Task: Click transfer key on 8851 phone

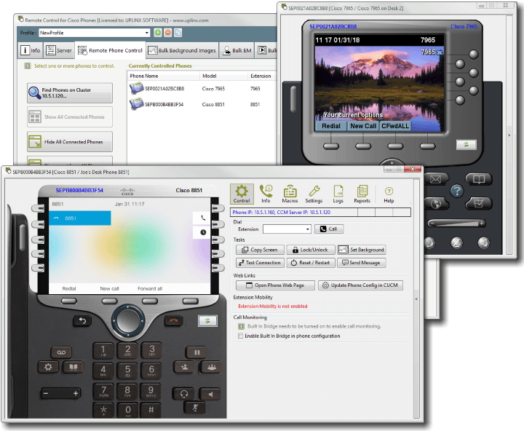Action: [184, 367]
